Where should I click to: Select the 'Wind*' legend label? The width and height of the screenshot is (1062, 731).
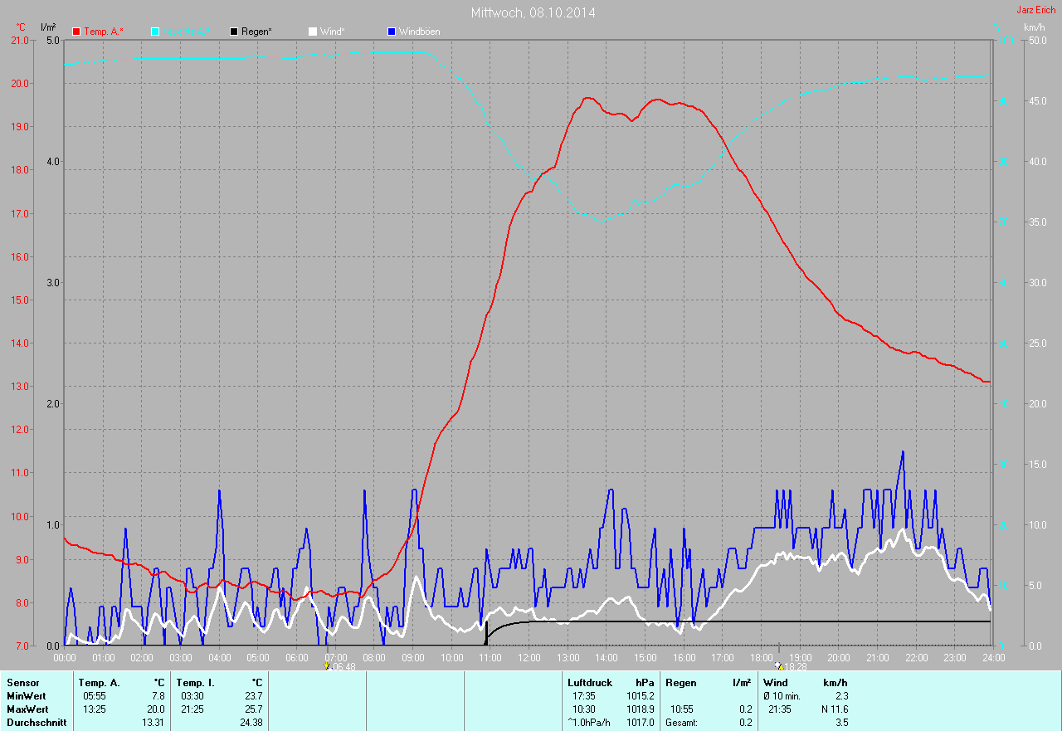[333, 32]
